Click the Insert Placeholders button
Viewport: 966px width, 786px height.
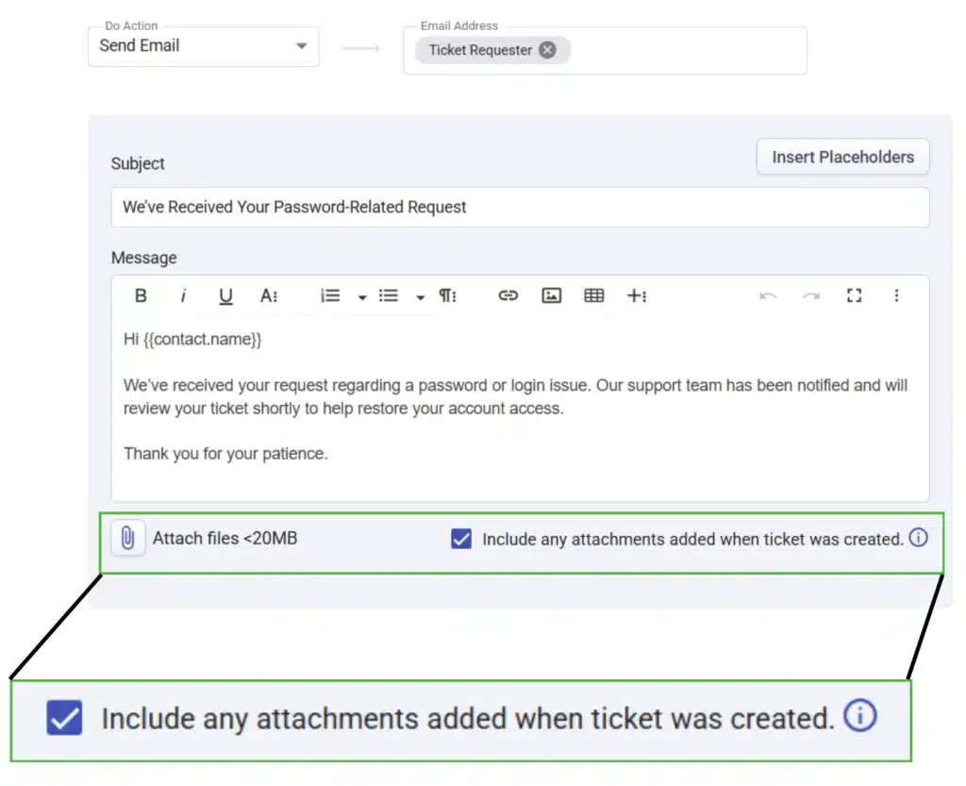842,158
